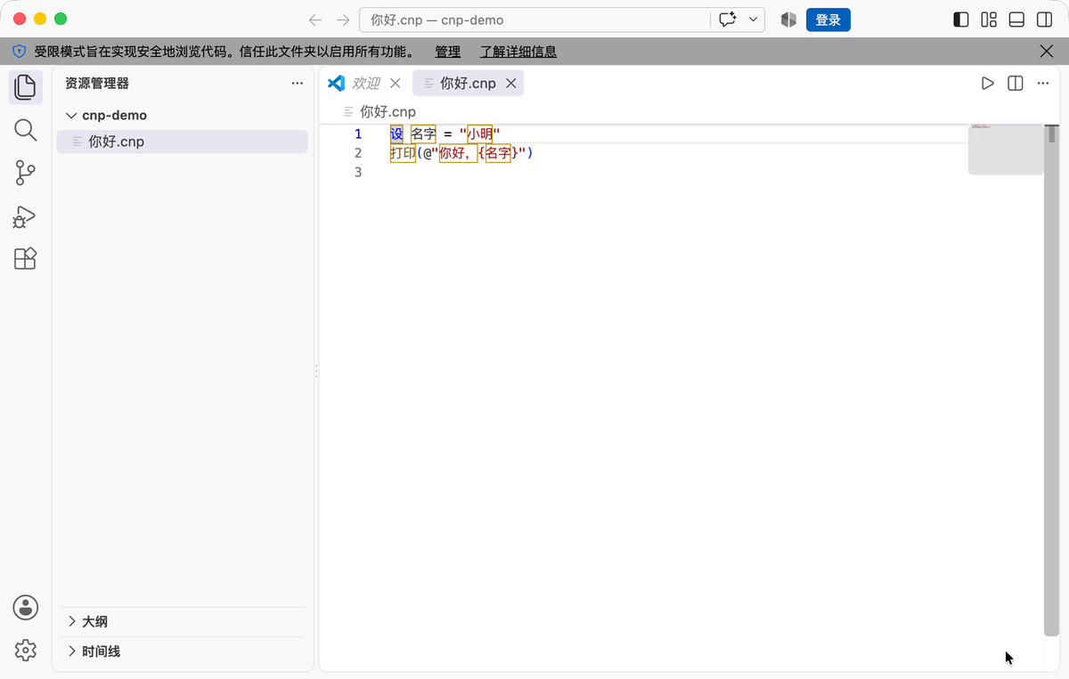Viewport: 1069px width, 679px height.
Task: Click the editor vertical scrollbar
Action: (1052, 381)
